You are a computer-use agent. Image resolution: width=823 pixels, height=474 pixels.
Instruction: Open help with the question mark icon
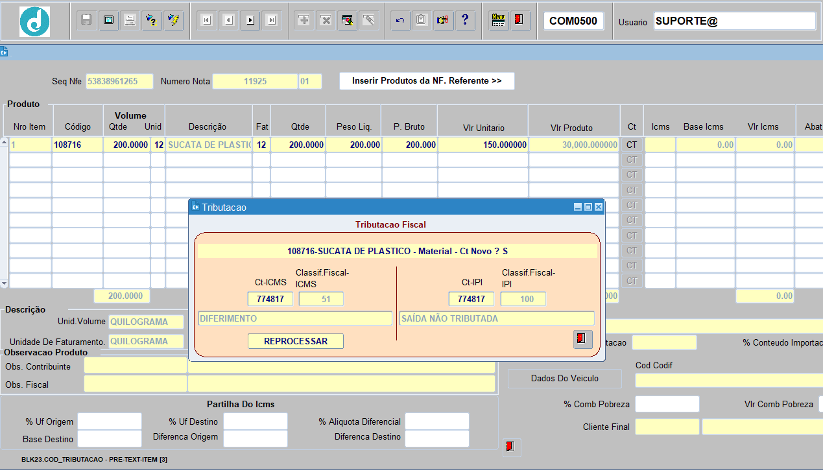[x=465, y=21]
